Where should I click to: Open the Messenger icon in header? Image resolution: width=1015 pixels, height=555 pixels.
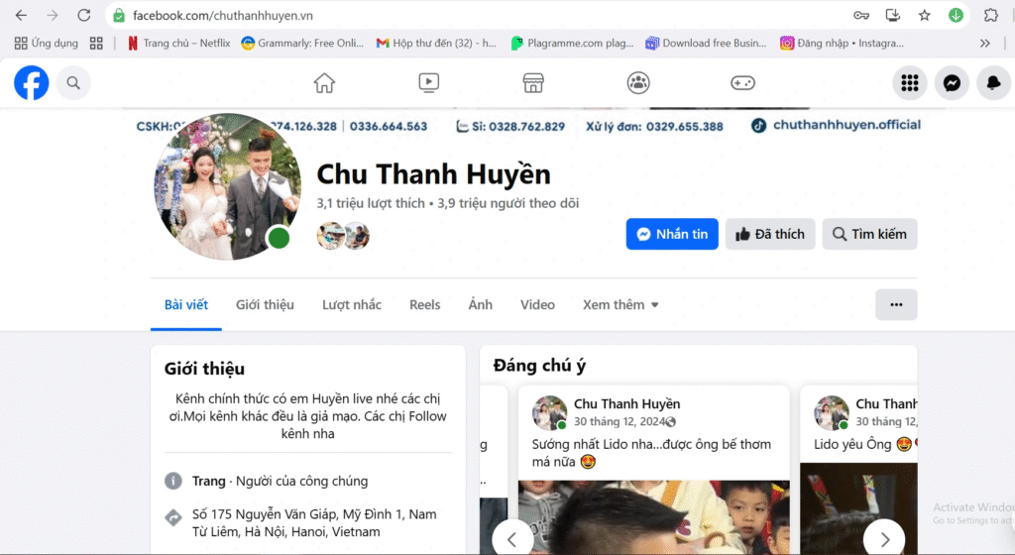[952, 84]
